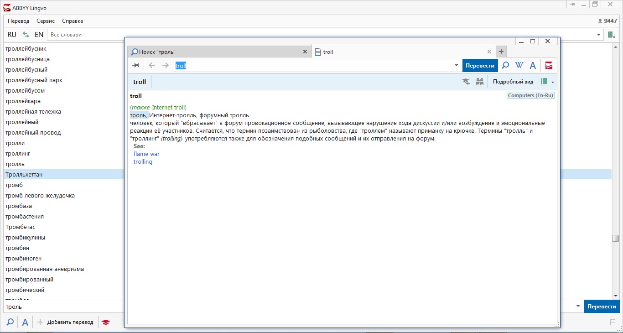This screenshot has height=333, width=623.
Task: Click the pin window icon in card toolbar
Action: tap(135, 65)
